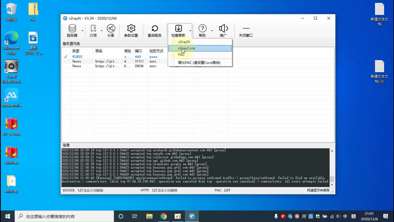Open the 回收站 Recycle Bin desktop icon

11,12
